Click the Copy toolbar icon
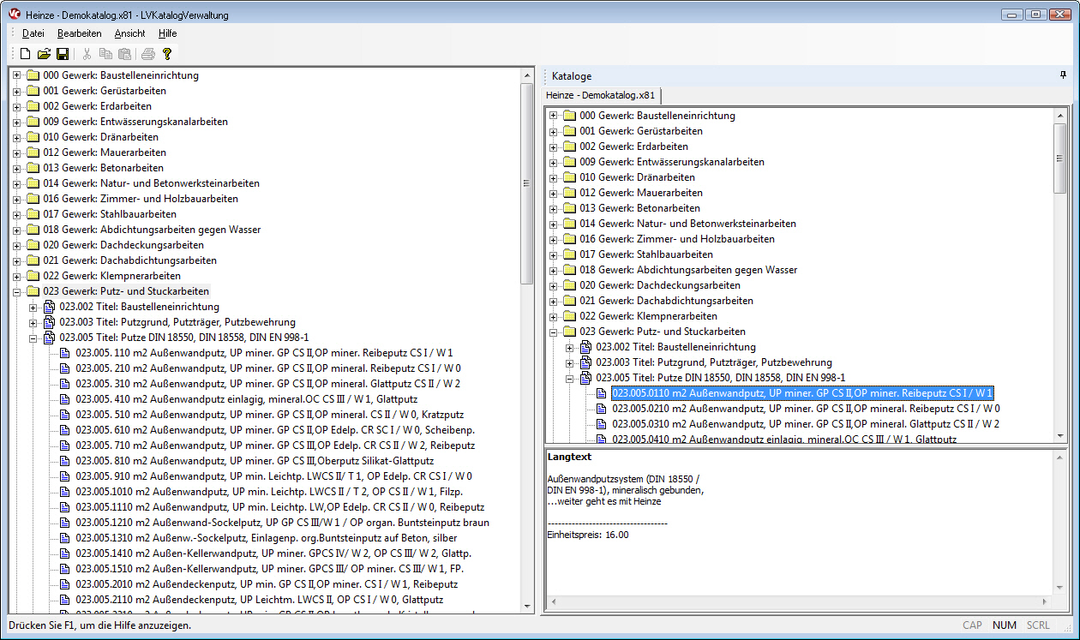Image resolution: width=1080 pixels, height=640 pixels. click(105, 54)
